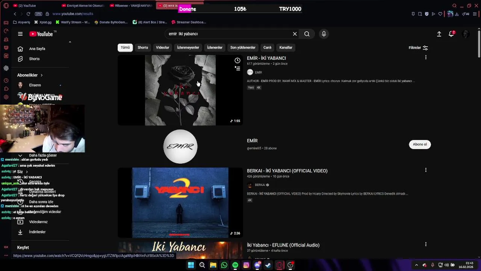This screenshot has width=481, height=271.
Task: Open Opera easy setup menu
Action: click(x=475, y=14)
